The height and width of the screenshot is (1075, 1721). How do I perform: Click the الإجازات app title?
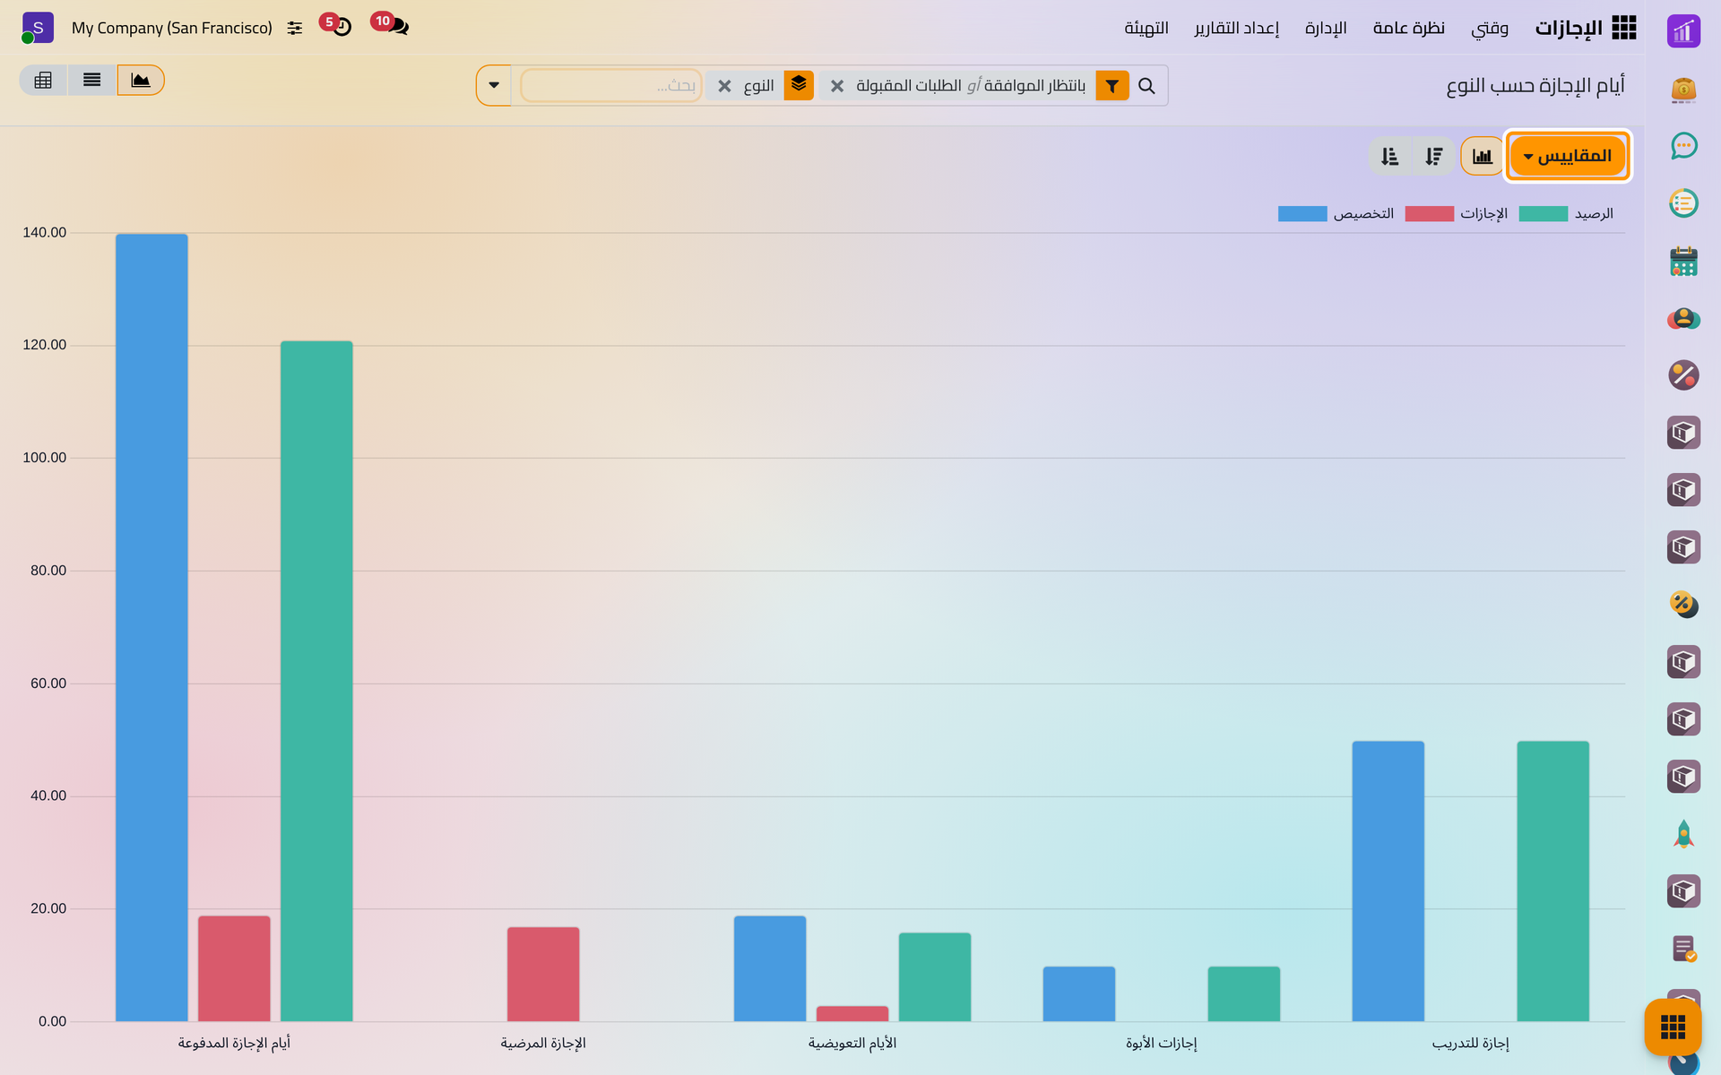pos(1569,28)
